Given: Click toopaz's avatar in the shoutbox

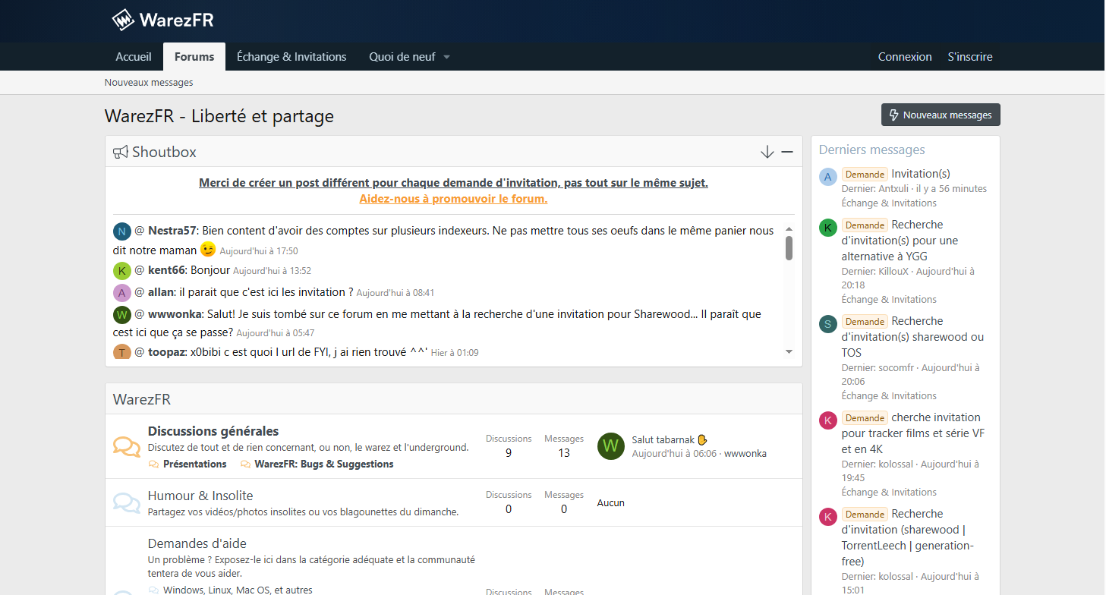Looking at the screenshot, I should pyautogui.click(x=122, y=353).
